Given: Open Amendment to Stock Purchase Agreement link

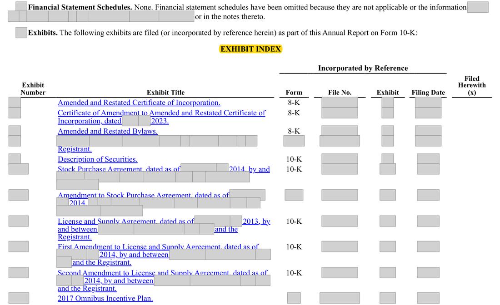Looking at the screenshot, I should [x=143, y=196].
